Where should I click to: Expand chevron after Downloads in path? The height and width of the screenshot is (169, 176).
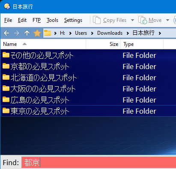(128, 33)
